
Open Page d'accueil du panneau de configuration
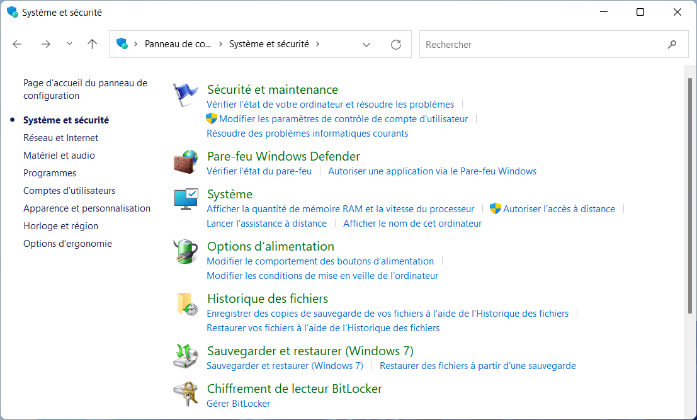point(85,89)
